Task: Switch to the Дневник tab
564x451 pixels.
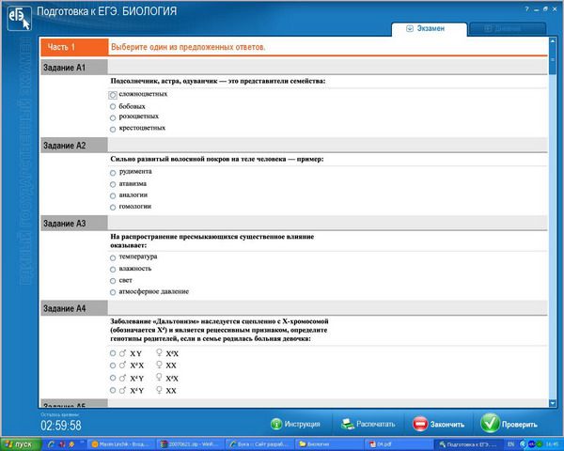Action: [x=508, y=29]
